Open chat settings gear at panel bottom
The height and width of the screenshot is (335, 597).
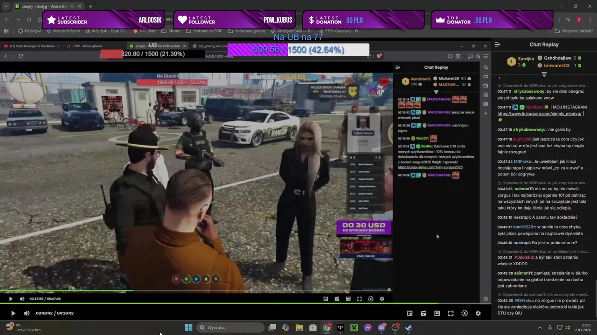click(x=486, y=299)
